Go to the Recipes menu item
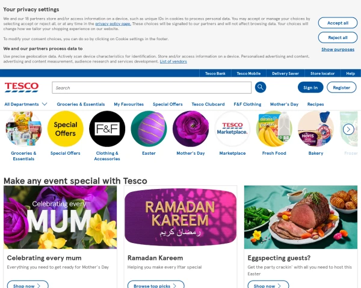This screenshot has height=288, width=361. tap(315, 104)
